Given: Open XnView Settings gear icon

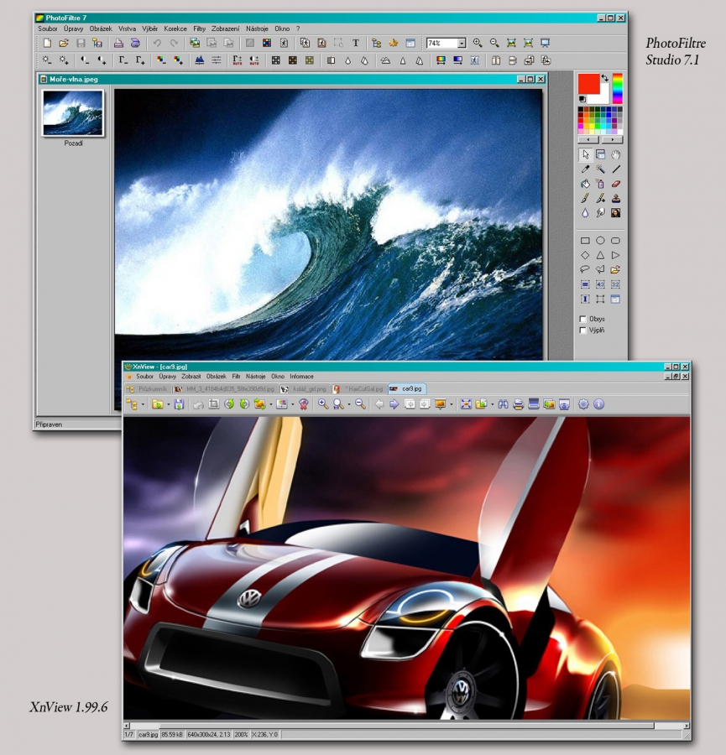Looking at the screenshot, I should tap(583, 404).
